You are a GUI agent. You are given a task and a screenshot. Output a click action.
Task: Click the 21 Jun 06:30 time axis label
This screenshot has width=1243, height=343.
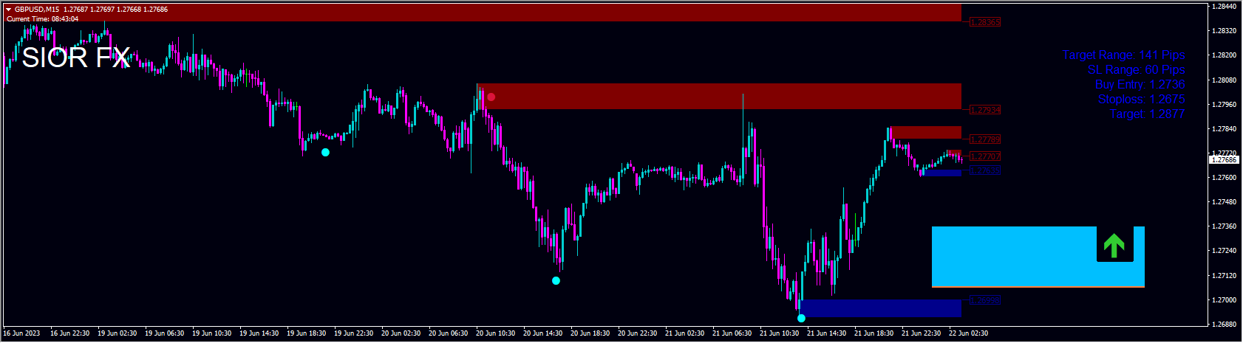(x=732, y=333)
